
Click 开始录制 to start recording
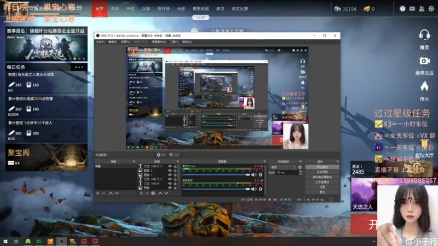(x=322, y=172)
